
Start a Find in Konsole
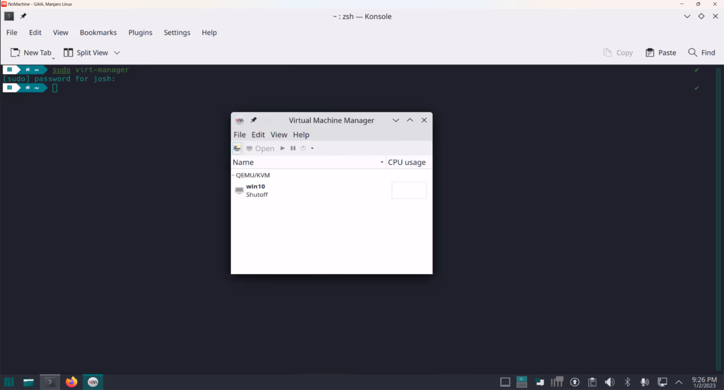tap(701, 53)
